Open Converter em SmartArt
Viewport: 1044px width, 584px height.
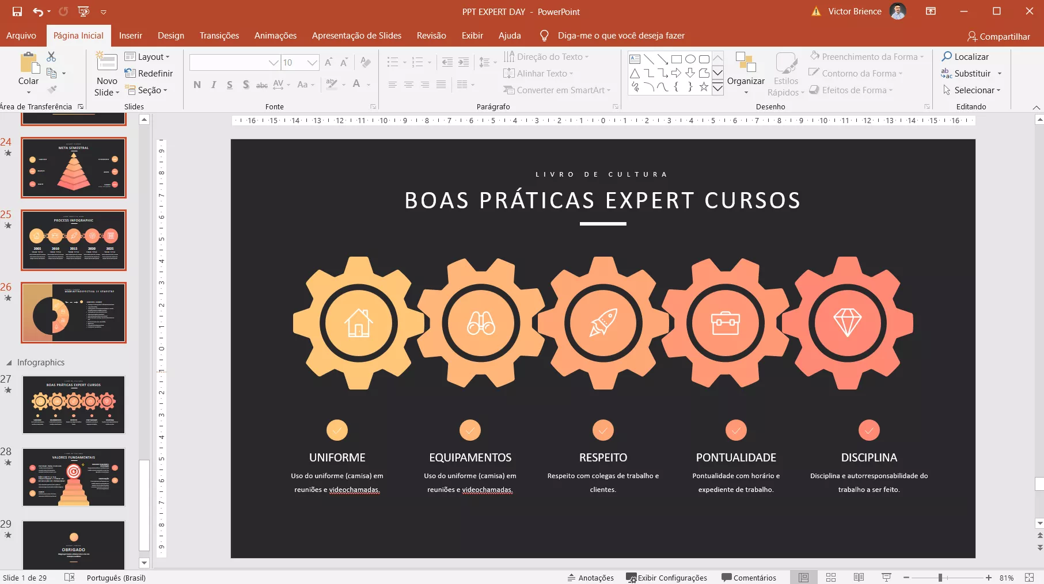click(x=556, y=90)
